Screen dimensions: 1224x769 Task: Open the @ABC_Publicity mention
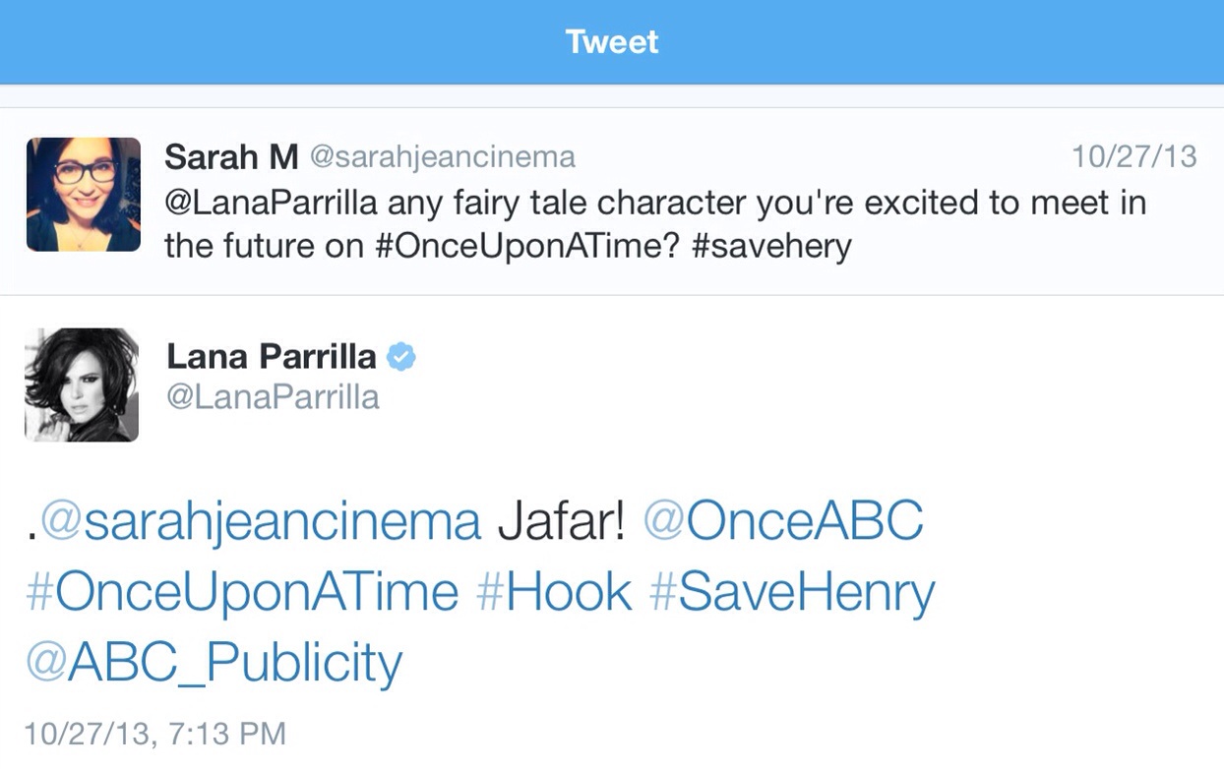pos(214,662)
